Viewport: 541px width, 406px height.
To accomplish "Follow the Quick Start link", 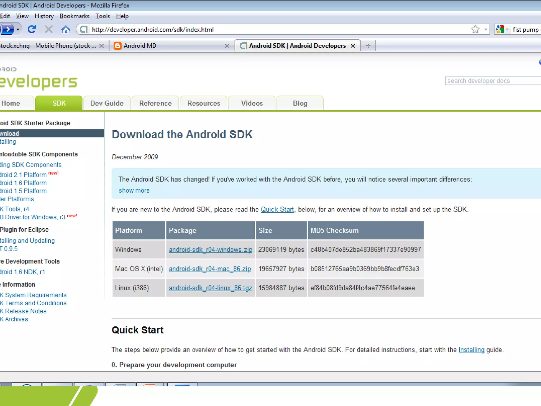I will tap(277, 209).
